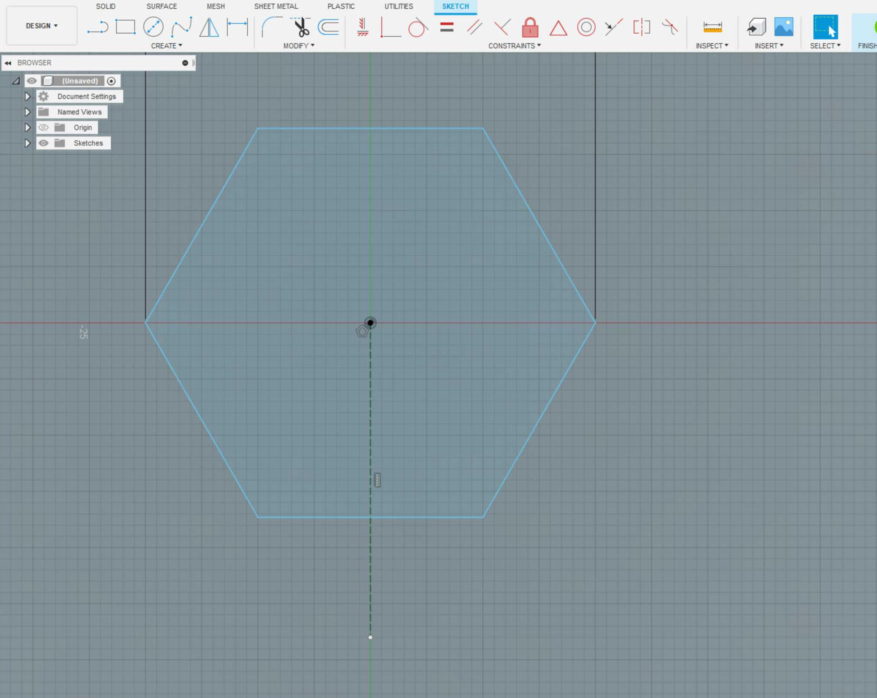Select the Fillet tool
Viewport: 877px width, 698px height.
pos(272,27)
